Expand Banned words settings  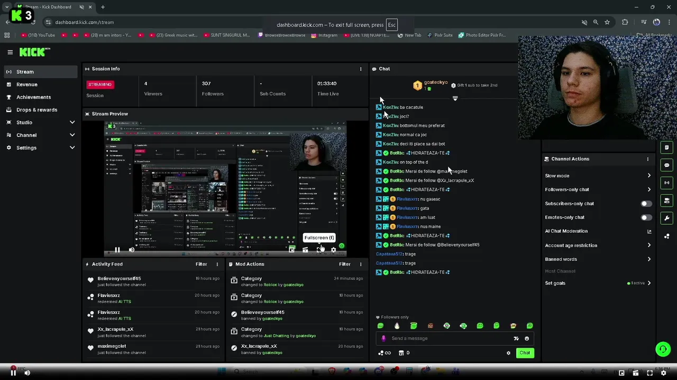598,259
